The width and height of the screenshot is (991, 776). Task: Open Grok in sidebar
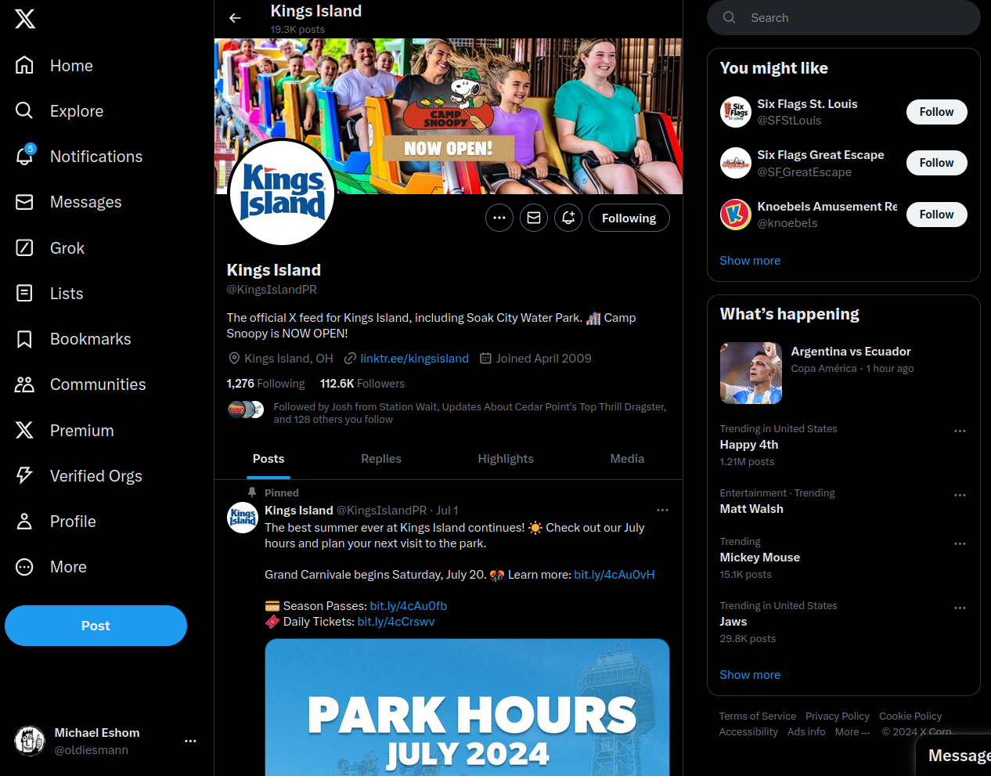coord(49,248)
